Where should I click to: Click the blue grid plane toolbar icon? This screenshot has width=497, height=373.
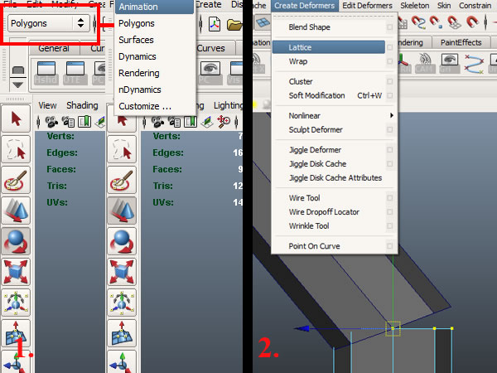point(263,22)
